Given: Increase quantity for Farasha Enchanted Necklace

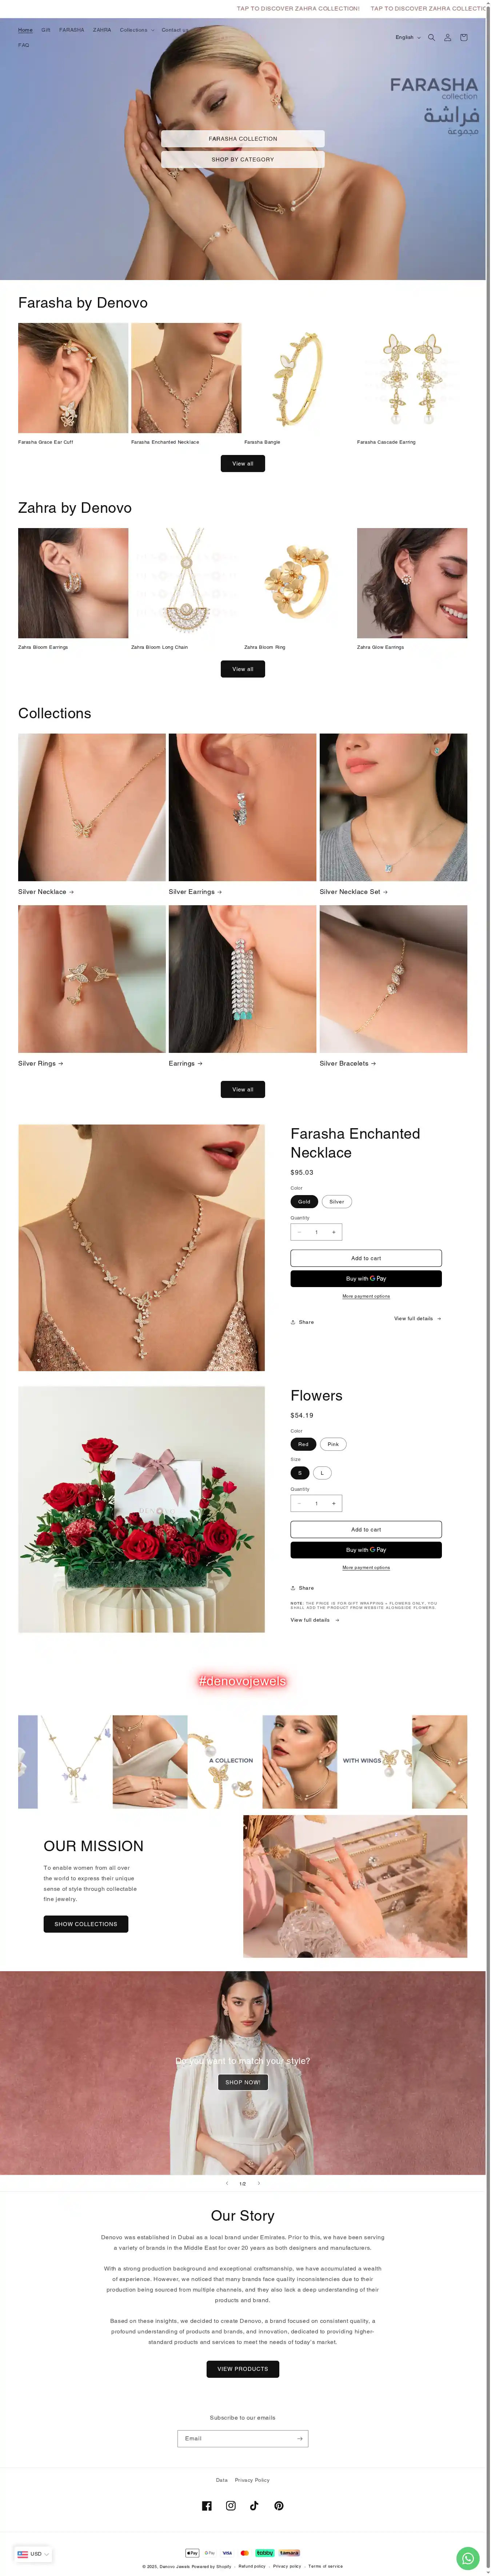Looking at the screenshot, I should pyautogui.click(x=334, y=1232).
